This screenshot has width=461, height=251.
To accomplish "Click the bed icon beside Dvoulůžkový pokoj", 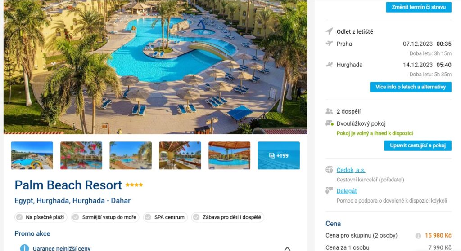I will click(x=329, y=123).
